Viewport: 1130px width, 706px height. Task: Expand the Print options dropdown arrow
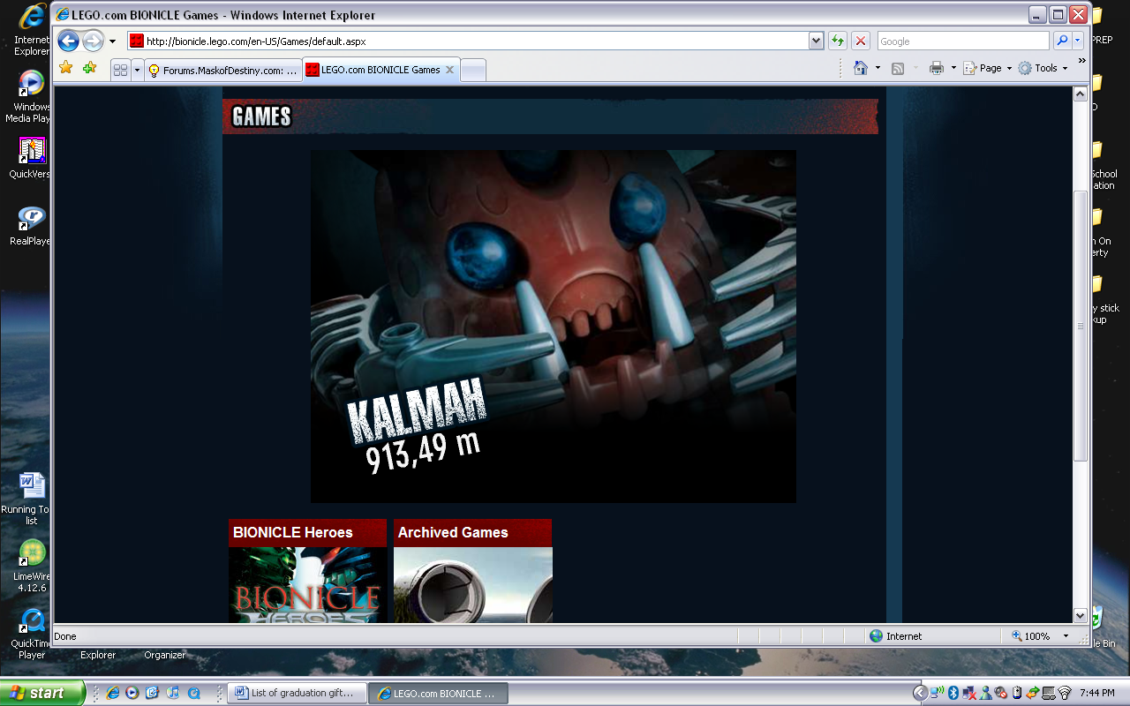tap(953, 68)
